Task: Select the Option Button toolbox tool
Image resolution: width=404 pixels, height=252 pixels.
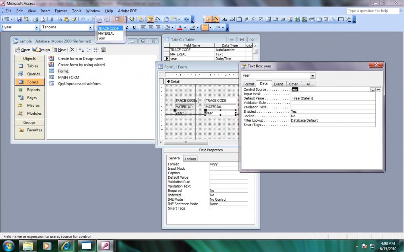Action: 254,19
